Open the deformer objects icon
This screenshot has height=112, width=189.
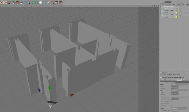pyautogui.click(x=45, y=2)
